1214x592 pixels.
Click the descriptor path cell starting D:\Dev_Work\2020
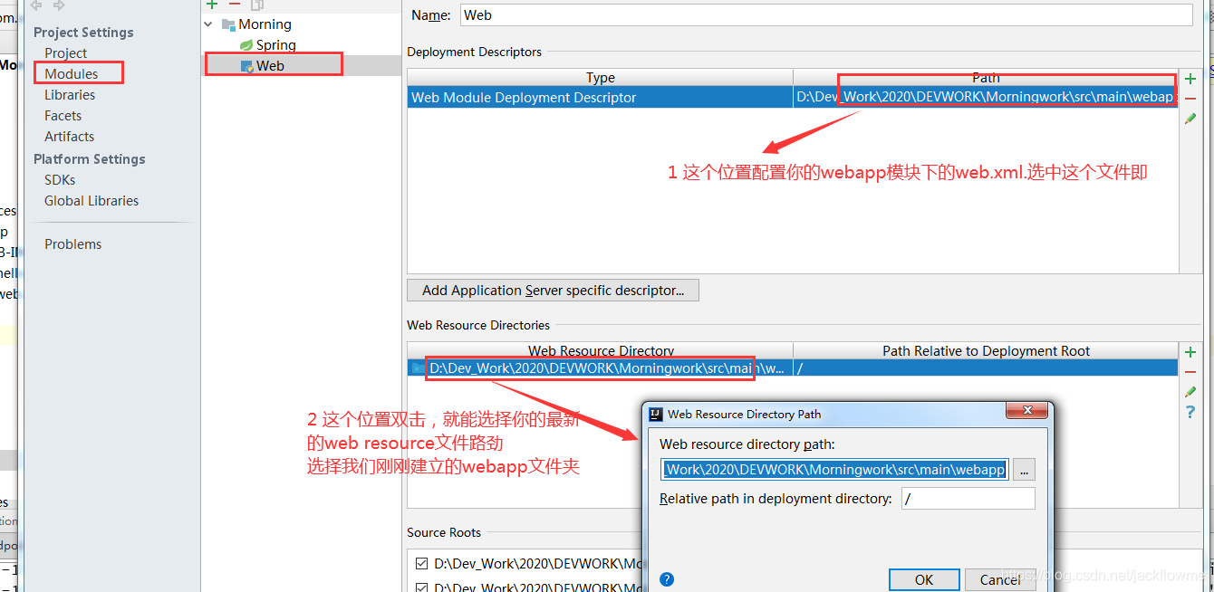coord(986,97)
